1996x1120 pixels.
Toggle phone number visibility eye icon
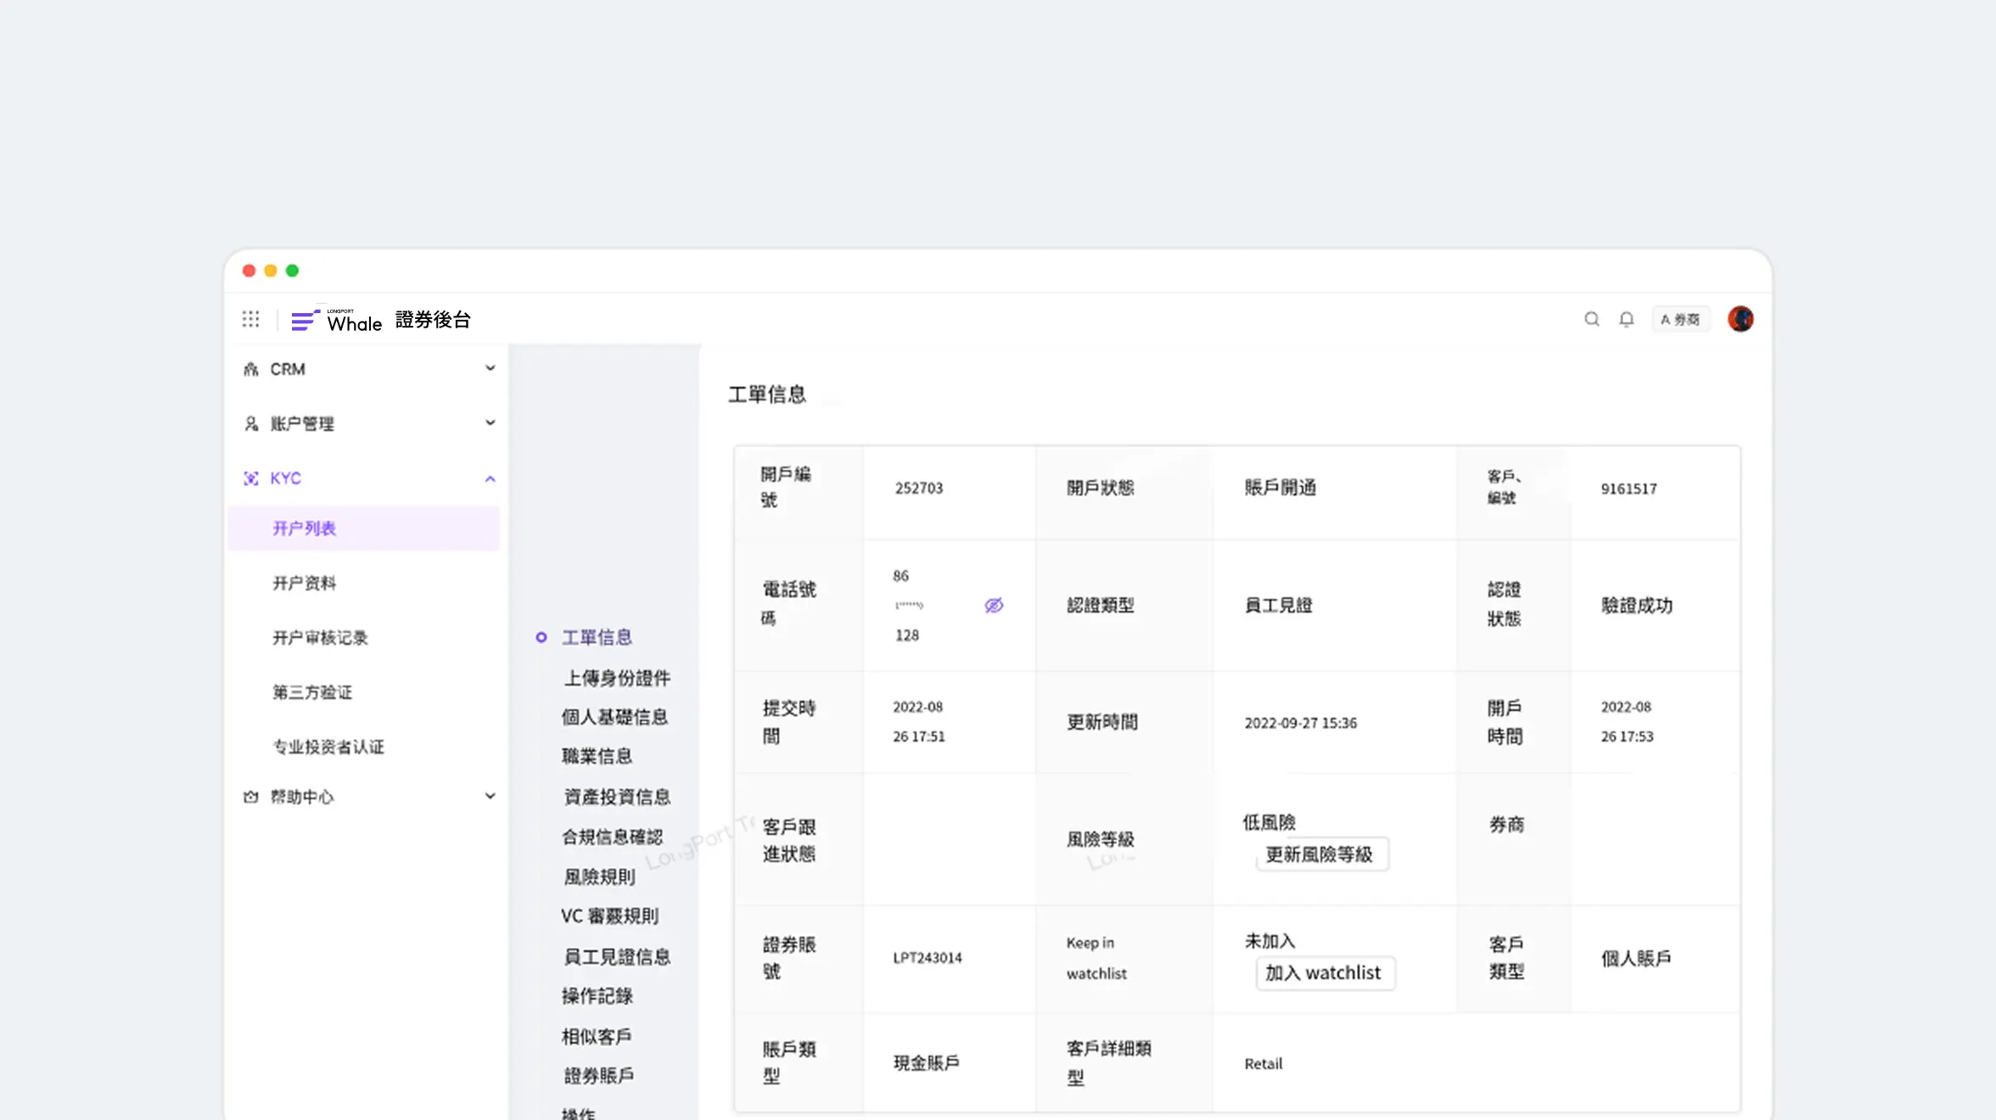tap(994, 605)
